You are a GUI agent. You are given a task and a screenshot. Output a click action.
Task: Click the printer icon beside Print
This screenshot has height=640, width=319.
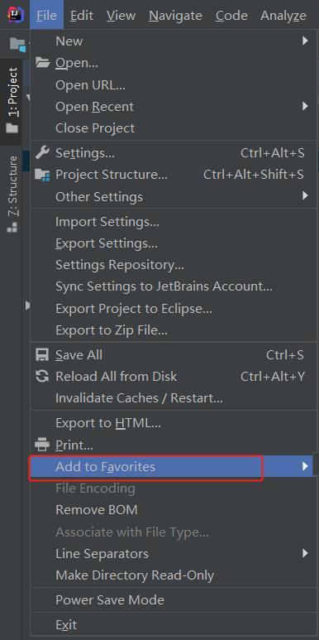tap(42, 444)
